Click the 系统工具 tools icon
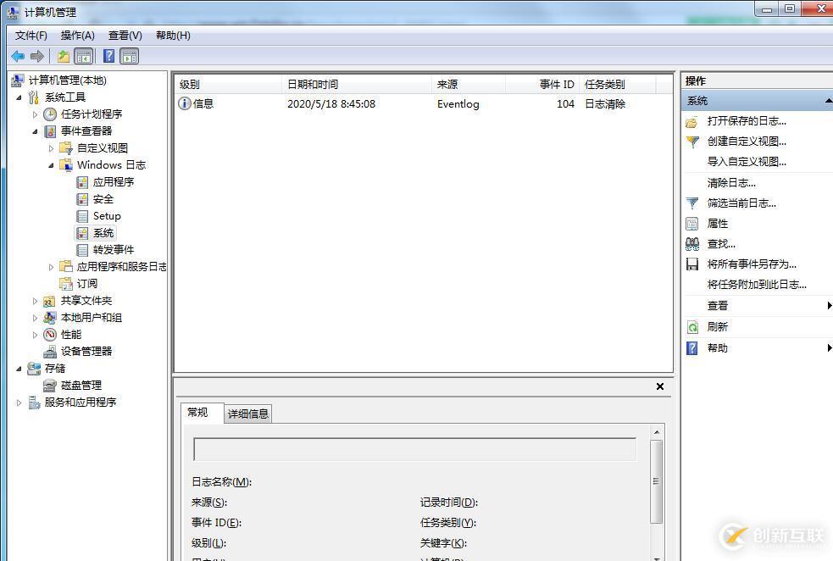This screenshot has height=561, width=833. [x=33, y=97]
